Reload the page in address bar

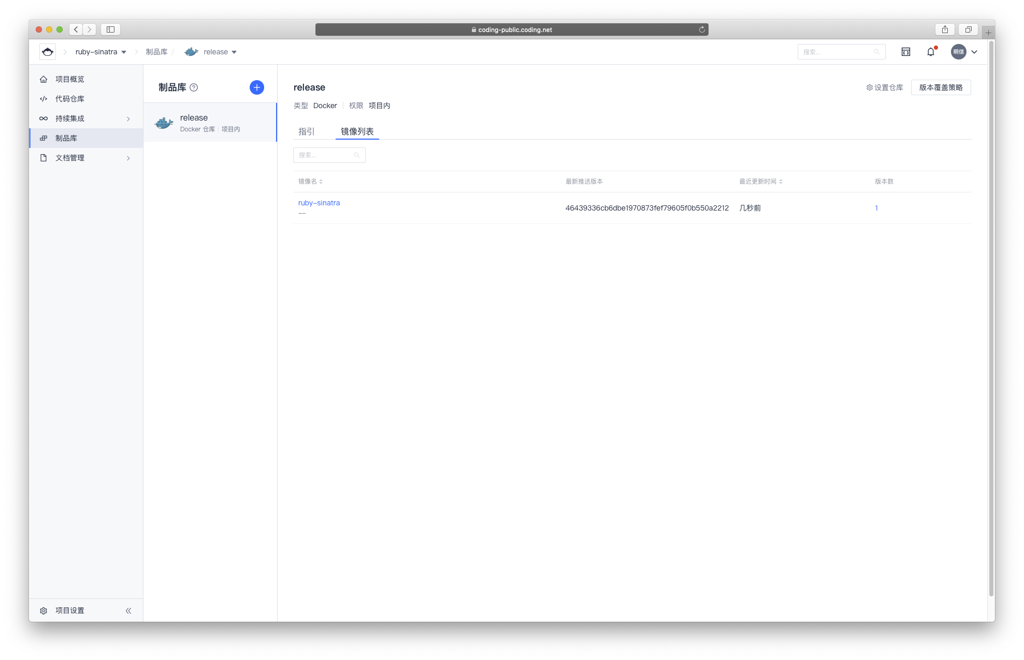[x=702, y=29]
